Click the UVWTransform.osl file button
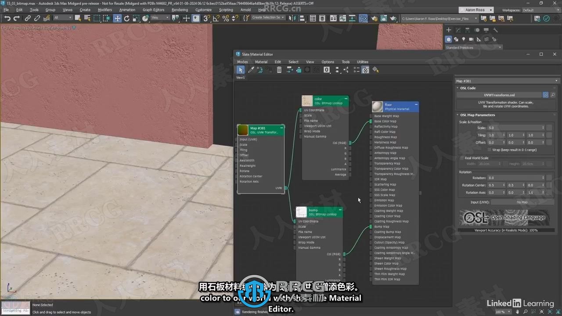This screenshot has width=562, height=316. click(x=499, y=95)
